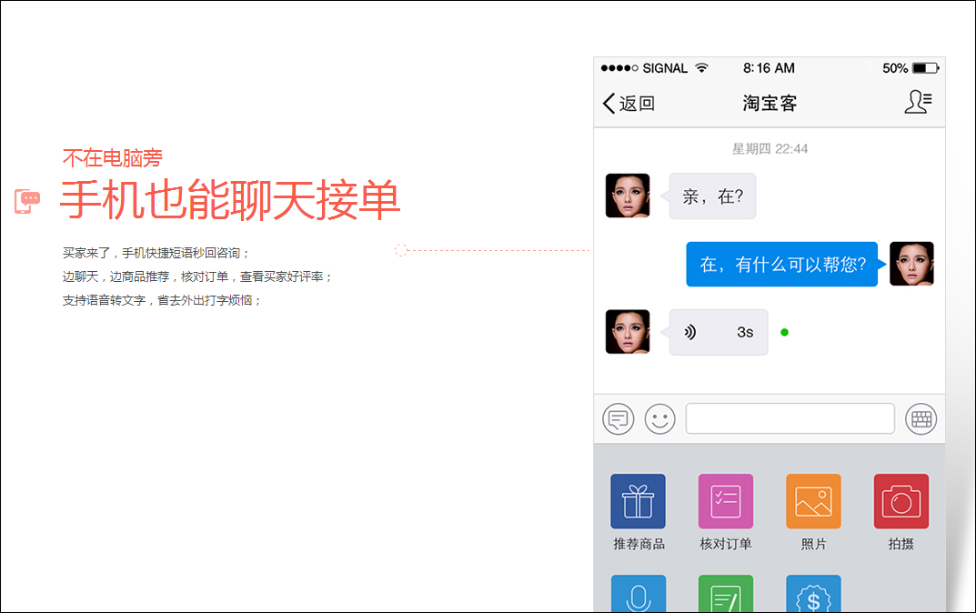Click the green unread dot beside voice message
This screenshot has height=613, width=976.
point(784,332)
